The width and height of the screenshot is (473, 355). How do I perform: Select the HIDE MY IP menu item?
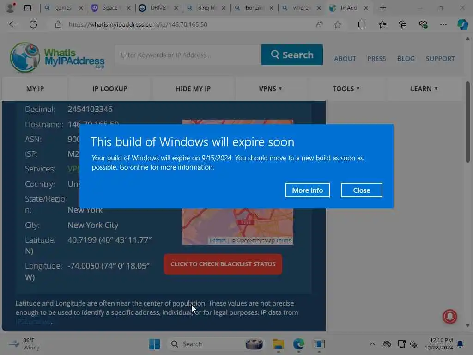click(193, 89)
